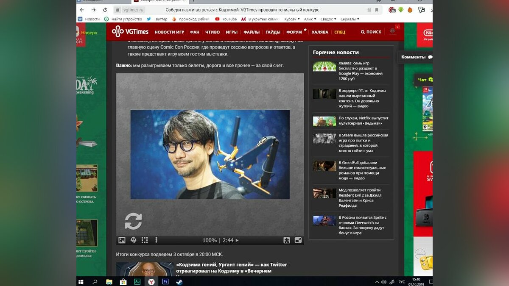
Task: Toggle puzzle fullscreen mode
Action: (298, 240)
